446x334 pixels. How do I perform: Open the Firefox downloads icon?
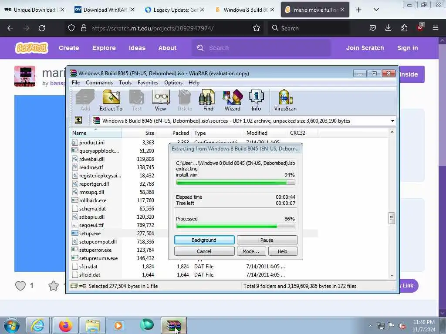[x=388, y=28]
